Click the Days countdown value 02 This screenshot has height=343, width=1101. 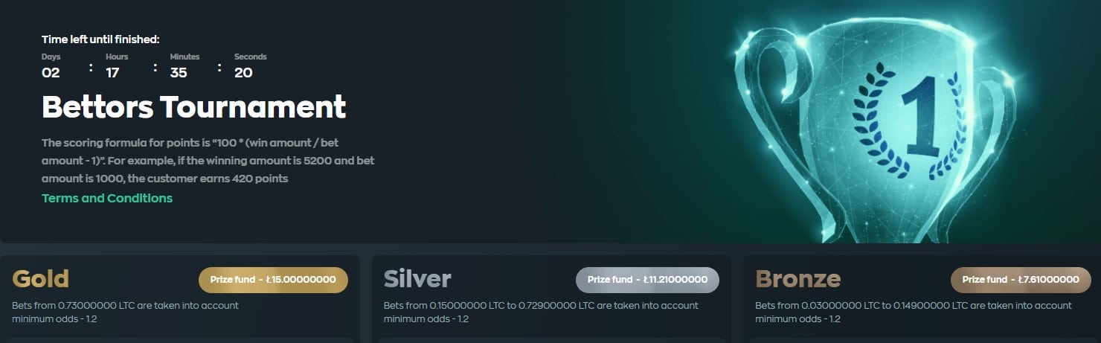click(51, 73)
